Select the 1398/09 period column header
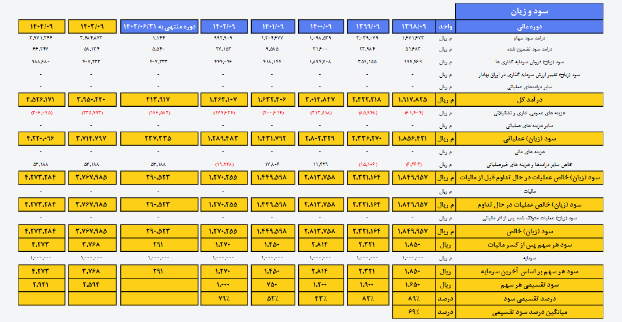This screenshot has height=322, width=622. click(x=414, y=27)
